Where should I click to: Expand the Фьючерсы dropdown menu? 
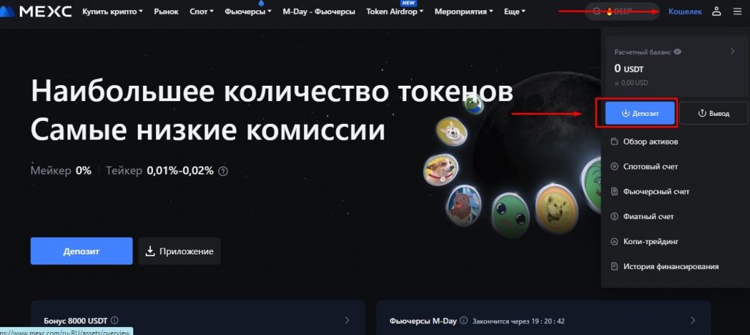248,11
